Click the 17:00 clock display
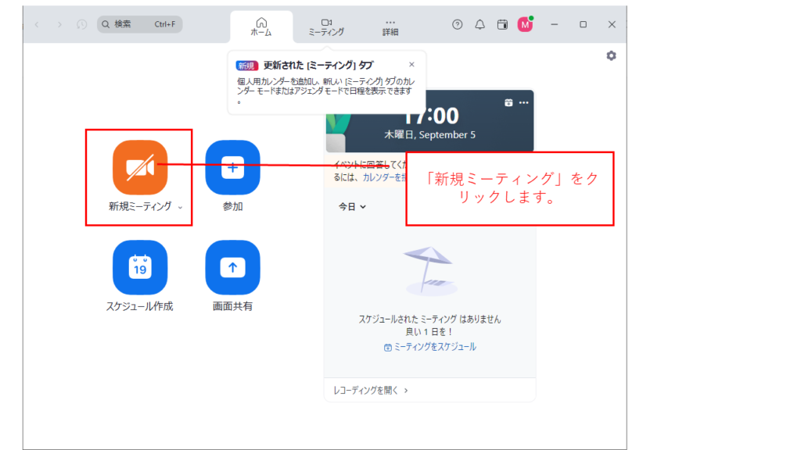Screen dimensions: 801x450 click(x=432, y=116)
